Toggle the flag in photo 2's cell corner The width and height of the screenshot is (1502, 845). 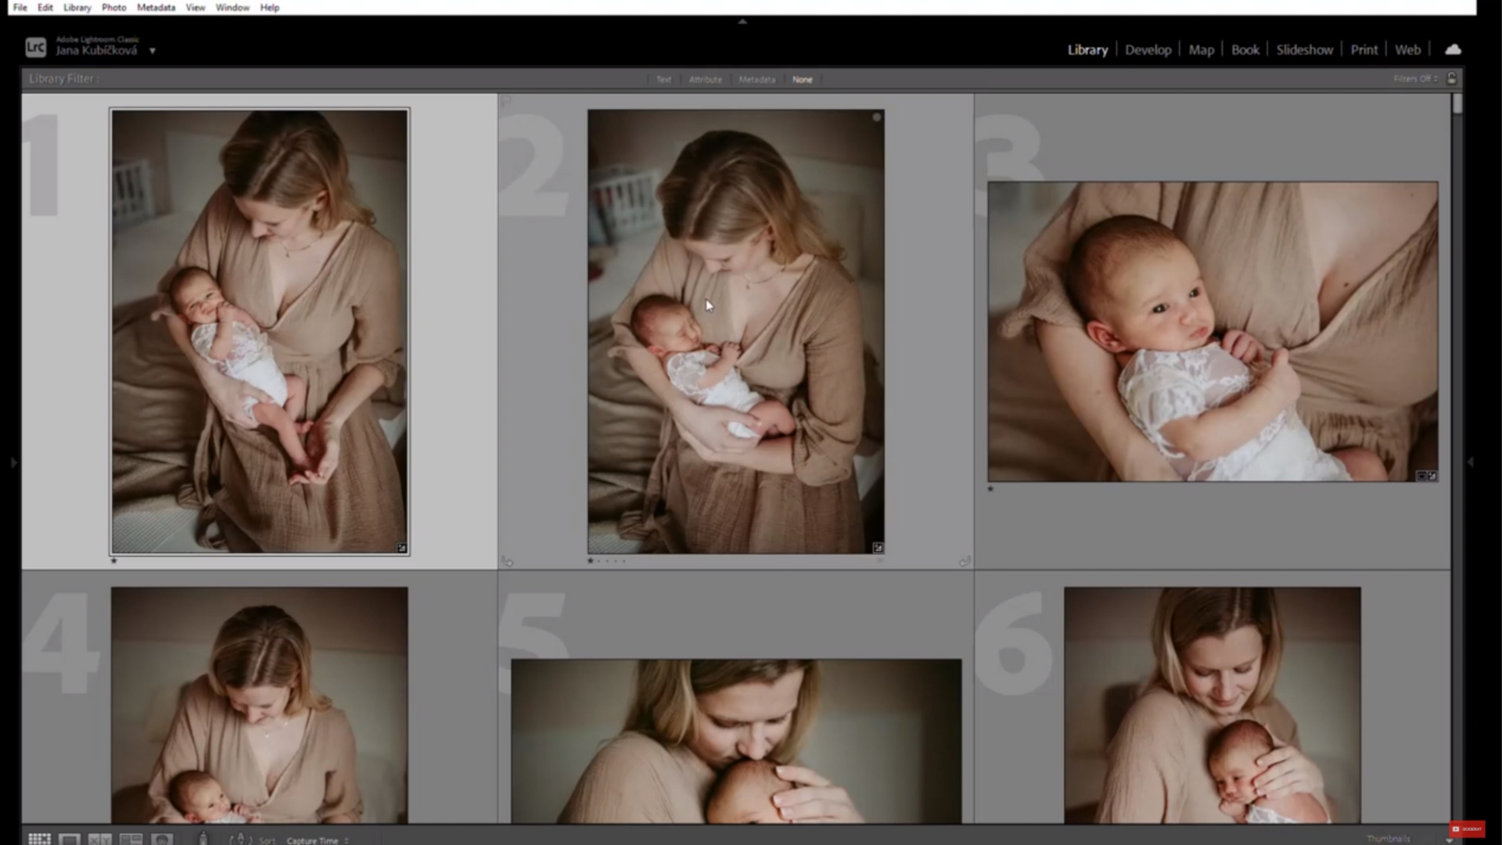[x=506, y=100]
